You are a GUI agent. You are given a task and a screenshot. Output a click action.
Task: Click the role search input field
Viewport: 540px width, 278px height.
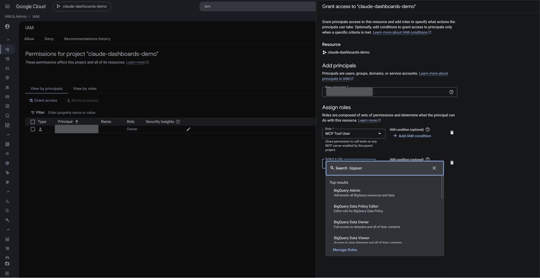pyautogui.click(x=385, y=168)
